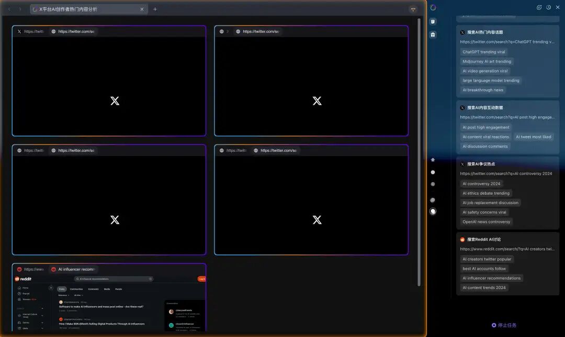The image size is (565, 337).
Task: Click the X logo in the top-left Twitter panel
Action: [115, 101]
